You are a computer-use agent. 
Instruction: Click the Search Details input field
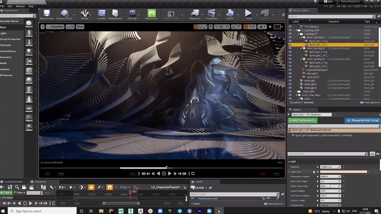tap(328, 154)
